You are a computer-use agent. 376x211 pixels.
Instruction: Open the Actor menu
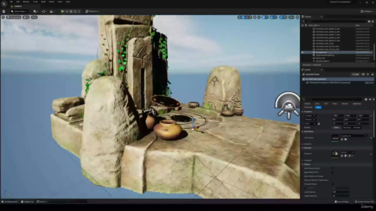[x=60, y=2]
